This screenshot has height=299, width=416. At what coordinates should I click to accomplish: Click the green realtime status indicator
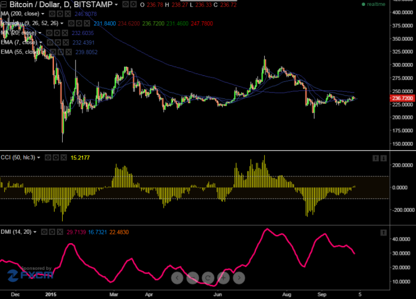(373, 4)
